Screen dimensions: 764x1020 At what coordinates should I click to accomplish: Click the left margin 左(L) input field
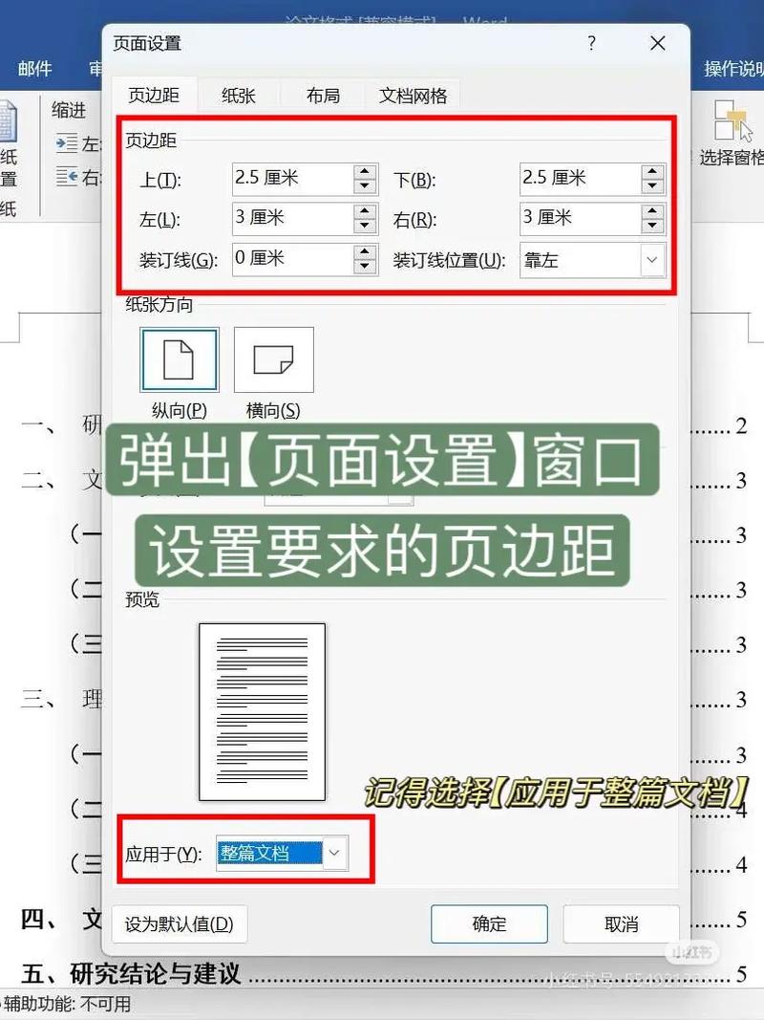coord(293,219)
